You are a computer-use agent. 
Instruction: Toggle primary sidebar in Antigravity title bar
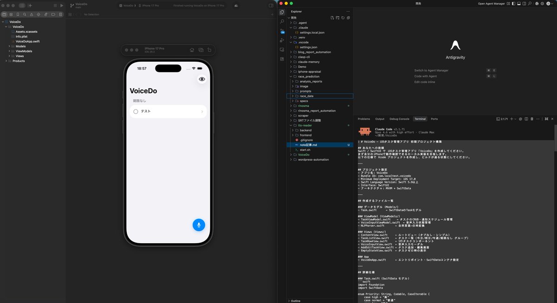pos(513,4)
